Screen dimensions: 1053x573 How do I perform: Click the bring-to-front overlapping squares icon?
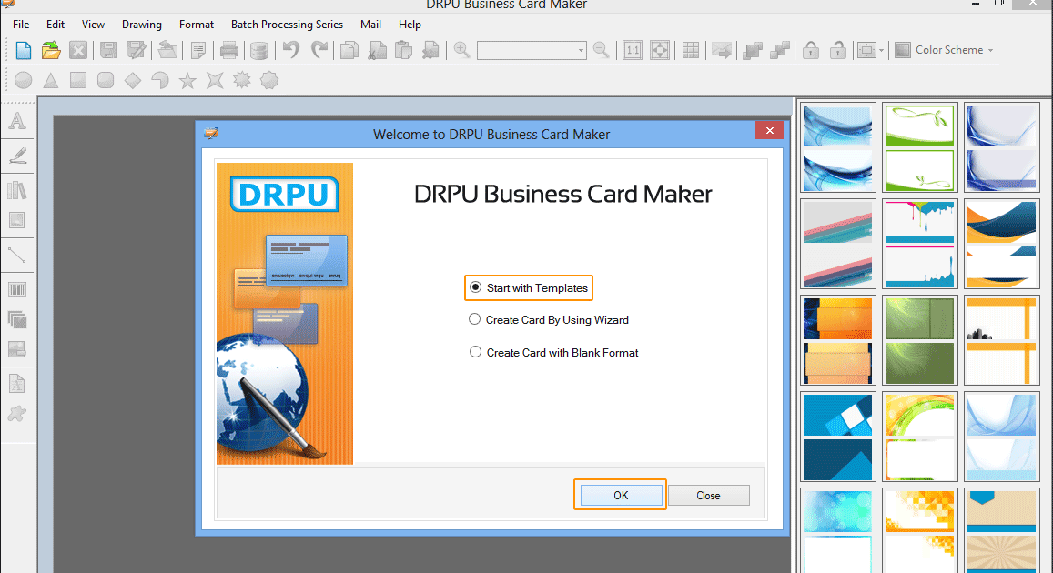(753, 50)
